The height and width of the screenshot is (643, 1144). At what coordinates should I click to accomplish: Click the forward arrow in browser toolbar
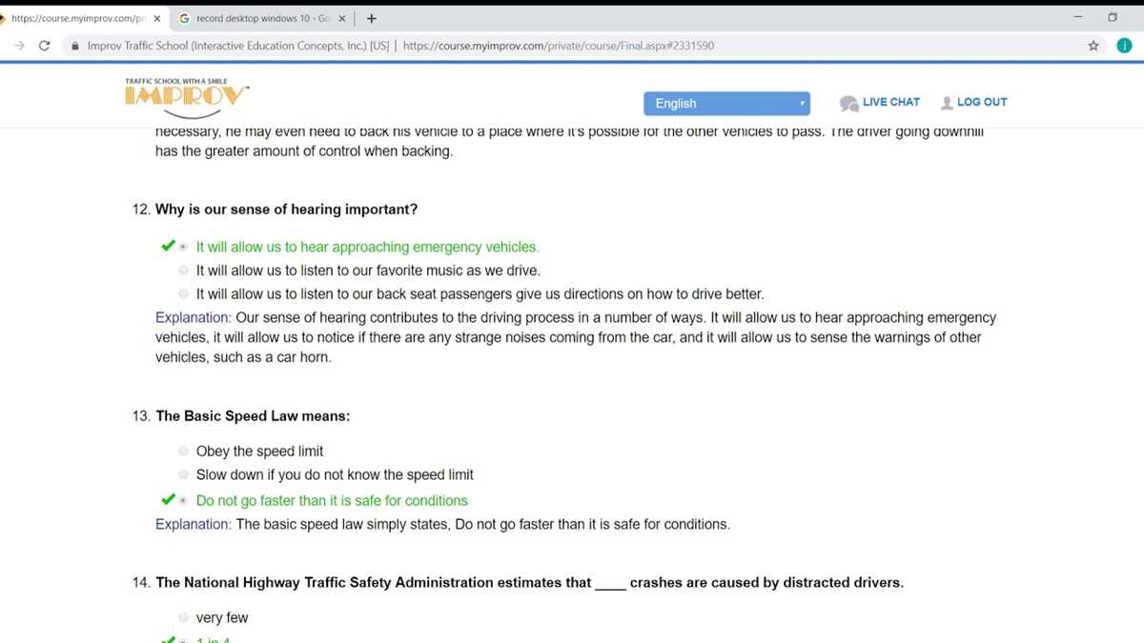[18, 45]
